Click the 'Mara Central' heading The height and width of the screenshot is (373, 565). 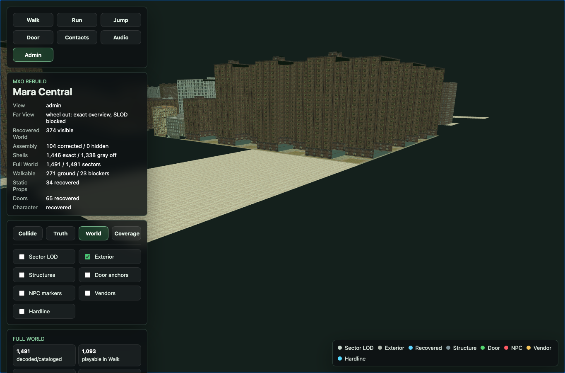[43, 92]
